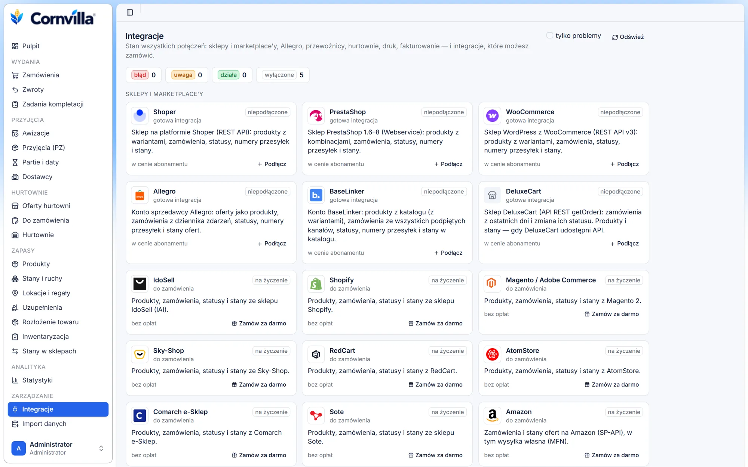Click Podłącz on the Shoper card
Image resolution: width=748 pixels, height=467 pixels.
pos(272,164)
